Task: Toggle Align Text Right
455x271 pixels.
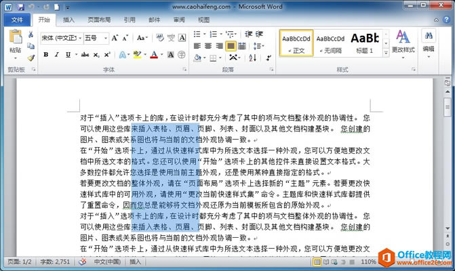Action: [220, 46]
